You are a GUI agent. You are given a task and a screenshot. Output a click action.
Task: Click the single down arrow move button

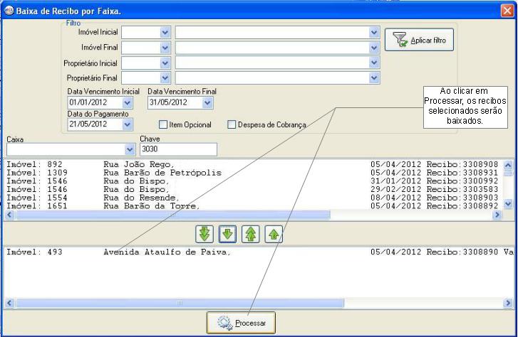(x=228, y=234)
